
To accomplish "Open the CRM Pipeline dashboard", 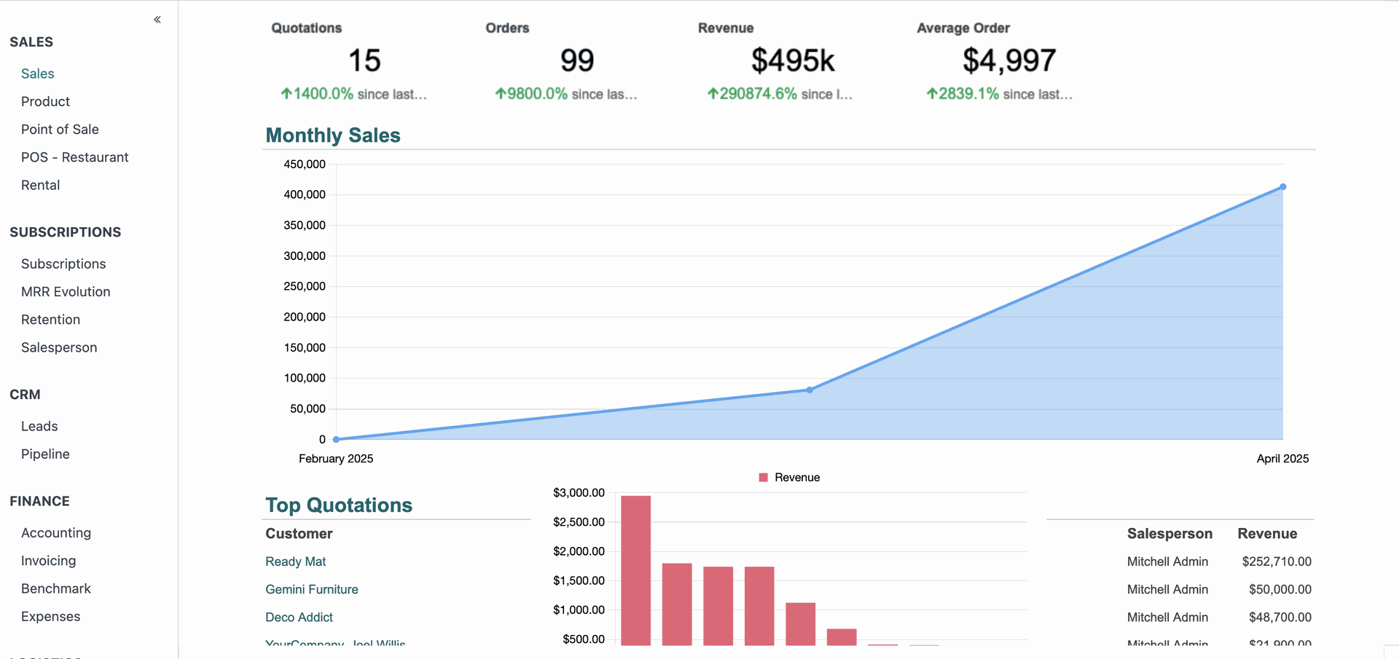I will [x=45, y=454].
